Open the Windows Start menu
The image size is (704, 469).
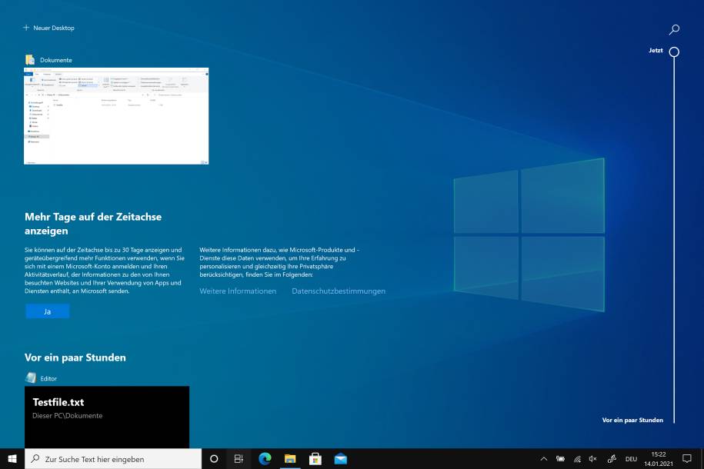[12, 459]
